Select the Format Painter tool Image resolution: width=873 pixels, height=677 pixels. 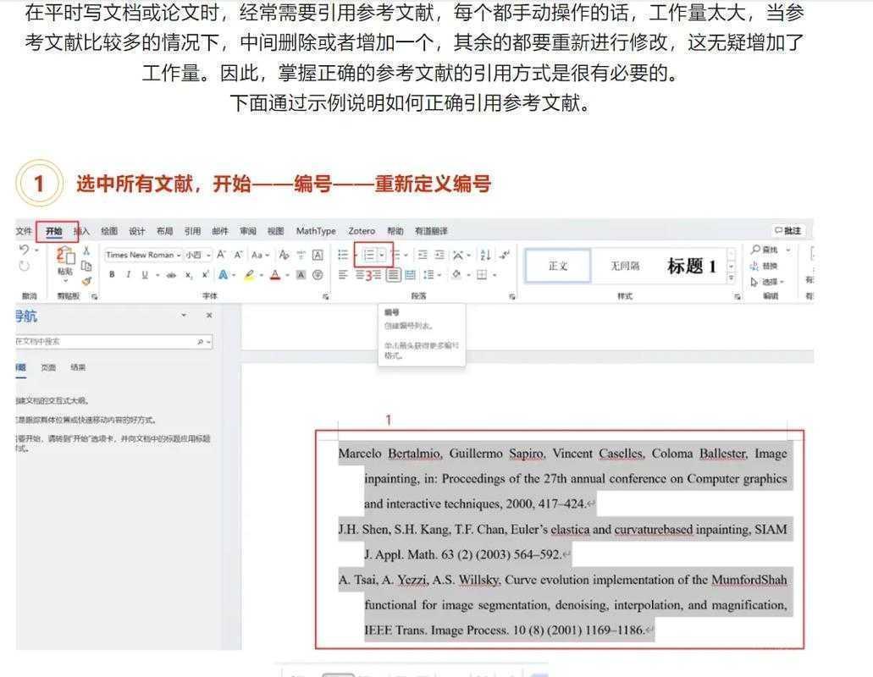[86, 281]
